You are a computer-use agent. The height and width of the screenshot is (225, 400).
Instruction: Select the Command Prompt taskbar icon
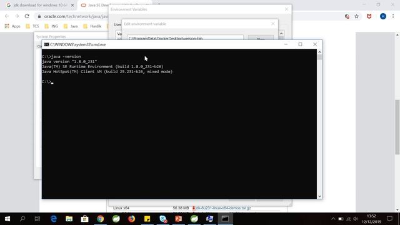[225, 219]
